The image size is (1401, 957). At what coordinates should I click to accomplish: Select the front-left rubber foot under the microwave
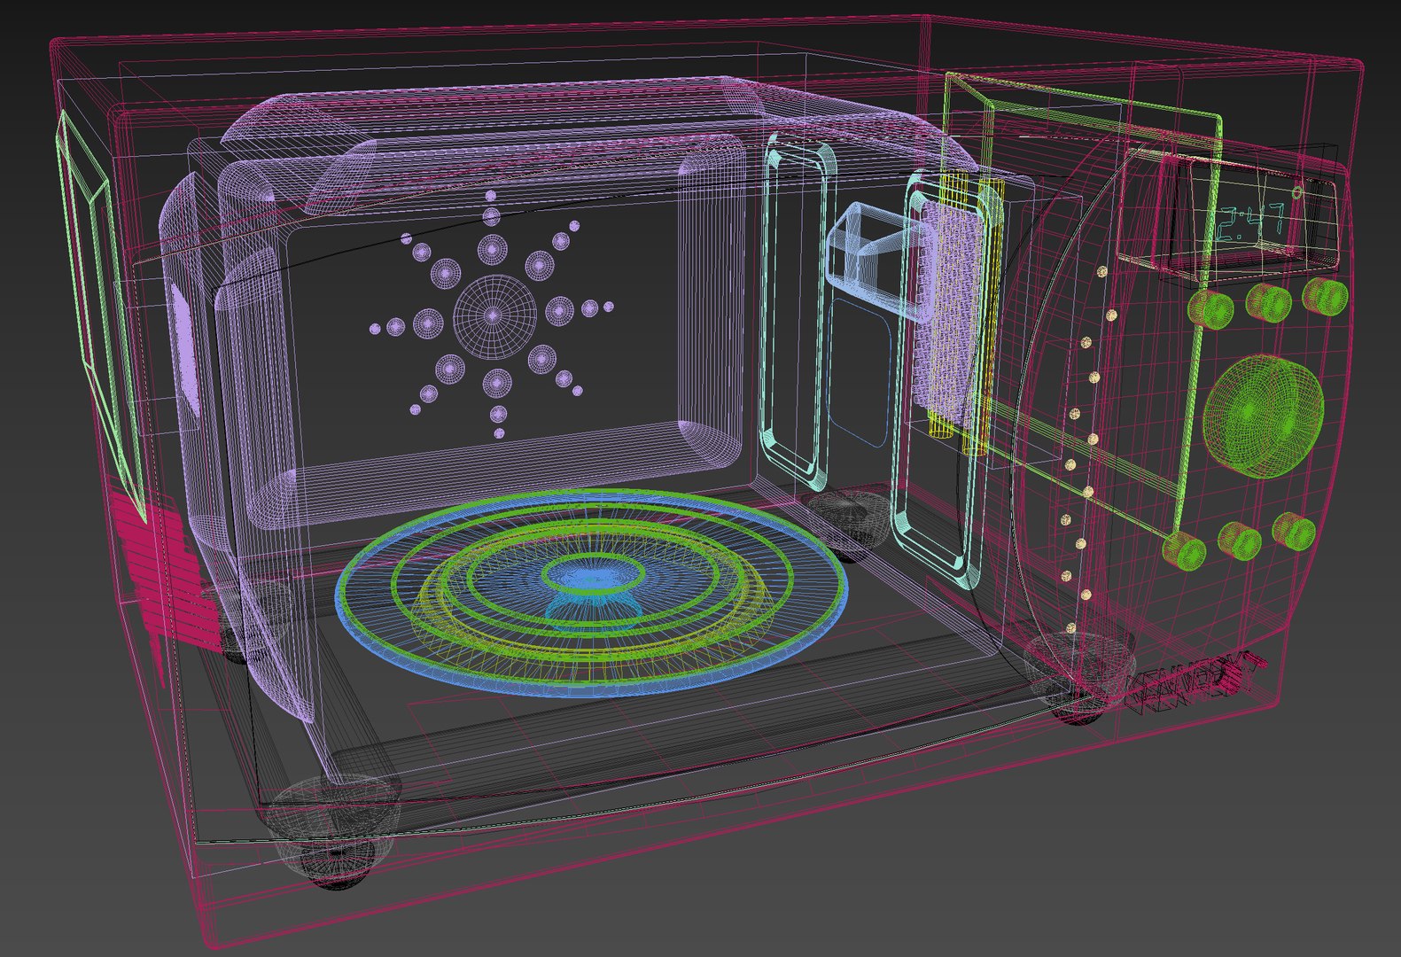(x=334, y=832)
